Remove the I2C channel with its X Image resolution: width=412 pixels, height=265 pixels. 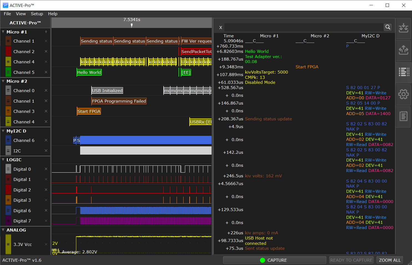[x=46, y=151]
